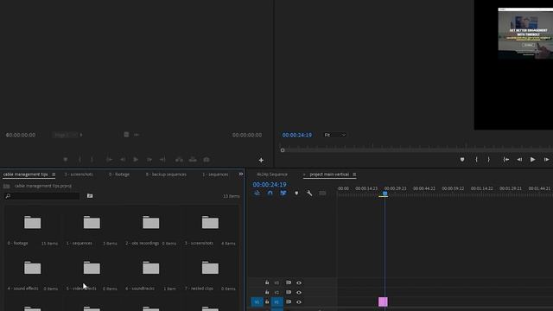
Task: Go to In point in Program Monitor
Action: pos(506,160)
